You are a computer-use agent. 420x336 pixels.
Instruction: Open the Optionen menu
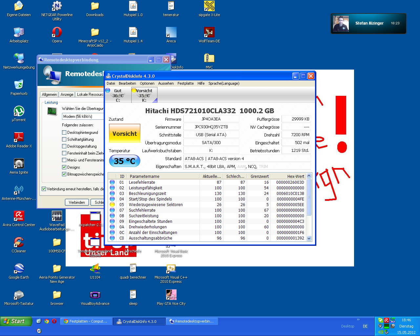147,83
